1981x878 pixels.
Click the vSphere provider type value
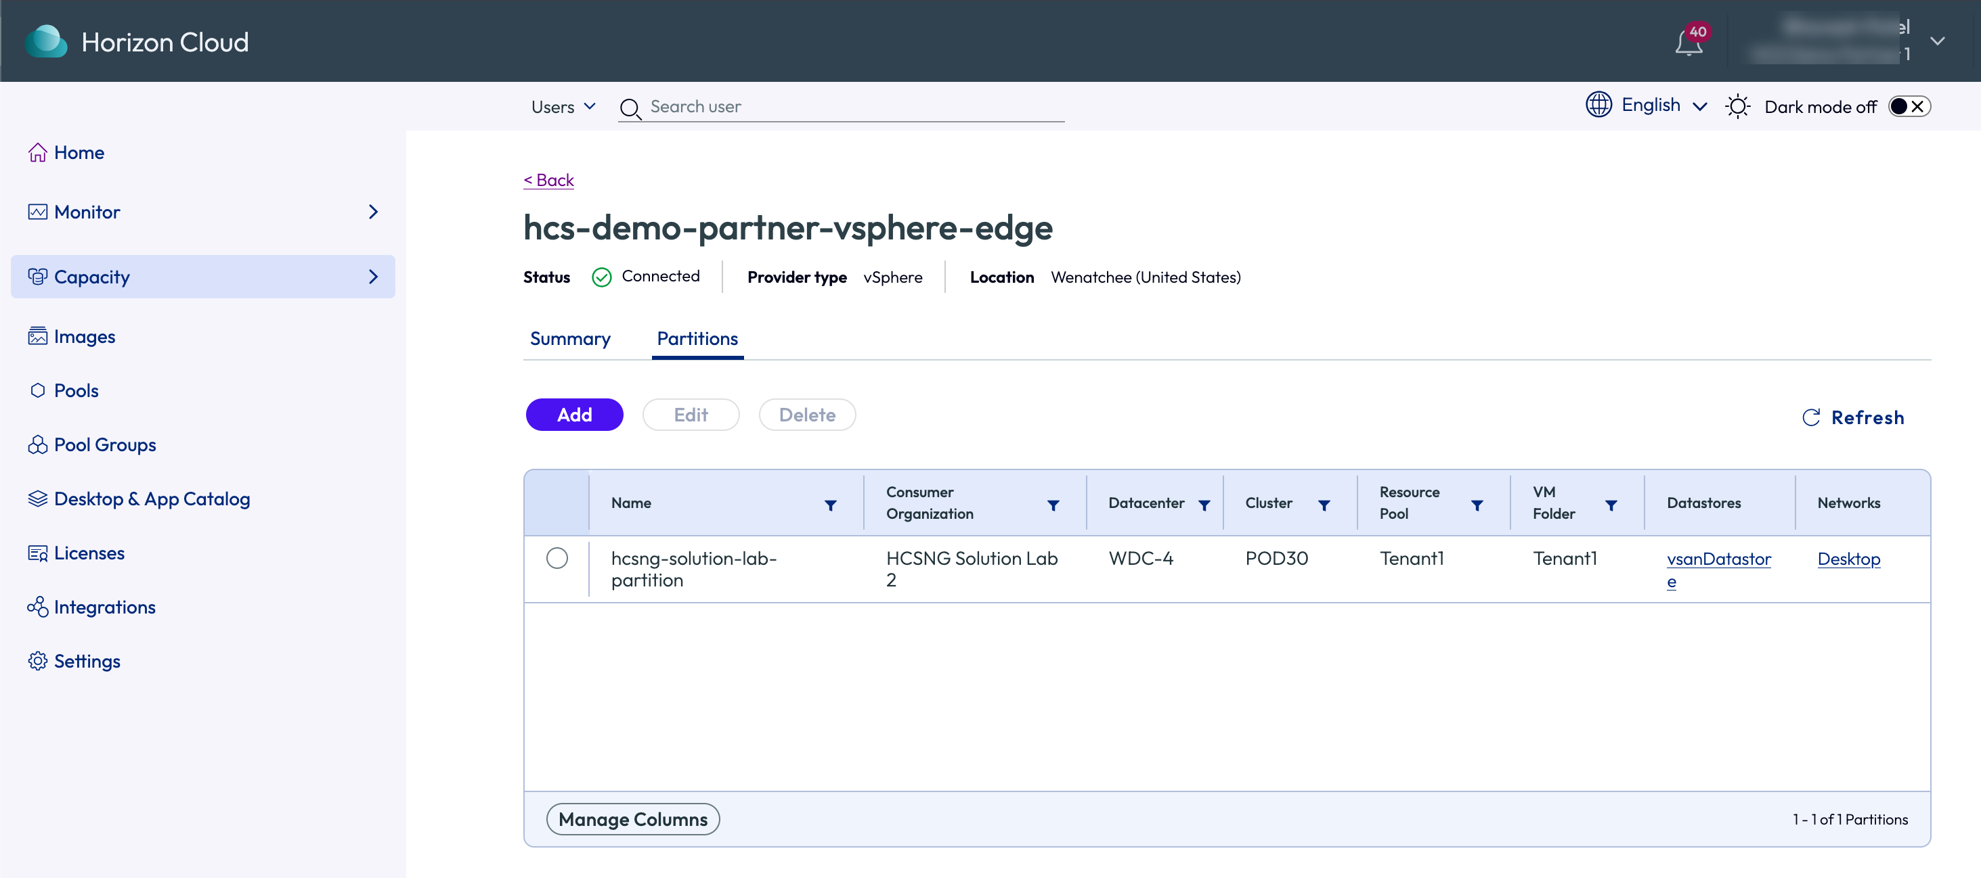(x=893, y=277)
